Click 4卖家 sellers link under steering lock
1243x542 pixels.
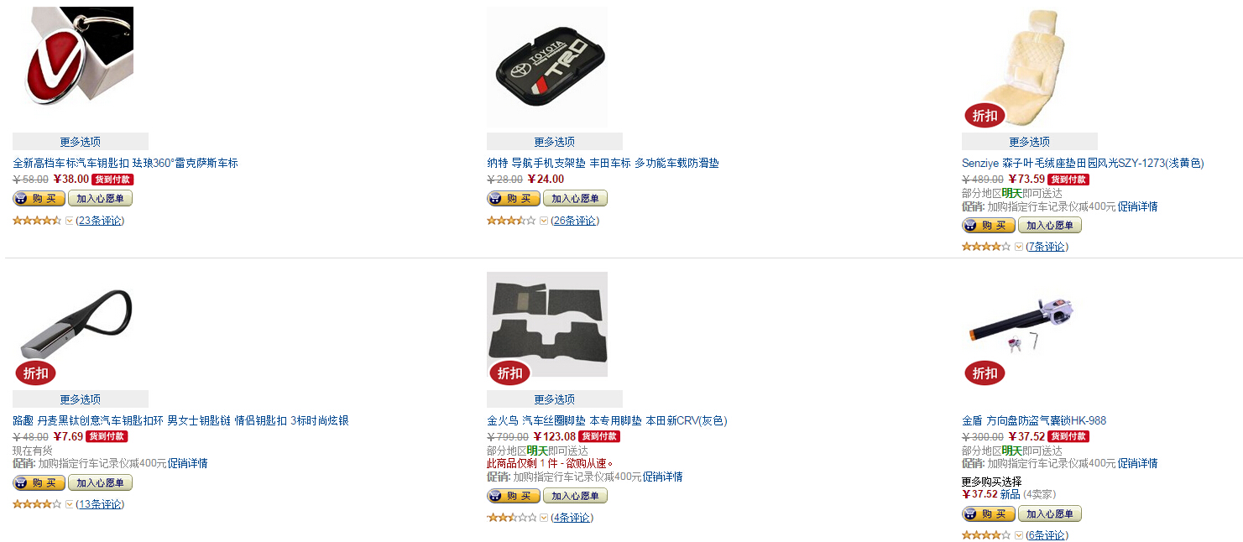pos(1039,494)
